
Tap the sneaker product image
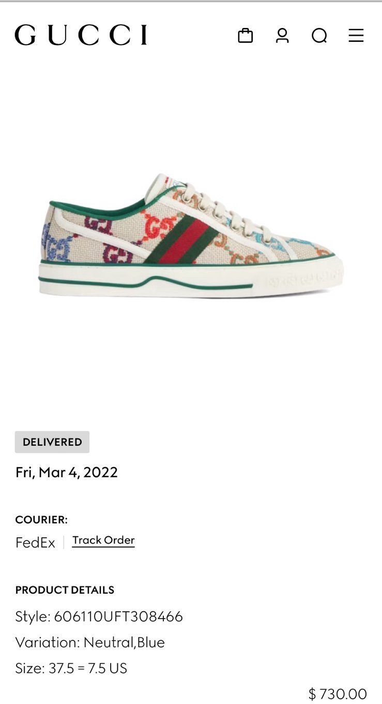[x=191, y=236]
